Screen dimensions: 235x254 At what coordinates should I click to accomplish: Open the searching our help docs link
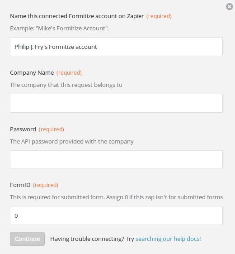(x=168, y=239)
